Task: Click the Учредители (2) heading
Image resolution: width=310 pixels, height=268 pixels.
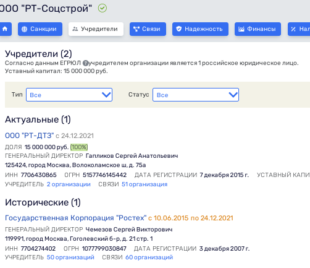Action: point(38,54)
